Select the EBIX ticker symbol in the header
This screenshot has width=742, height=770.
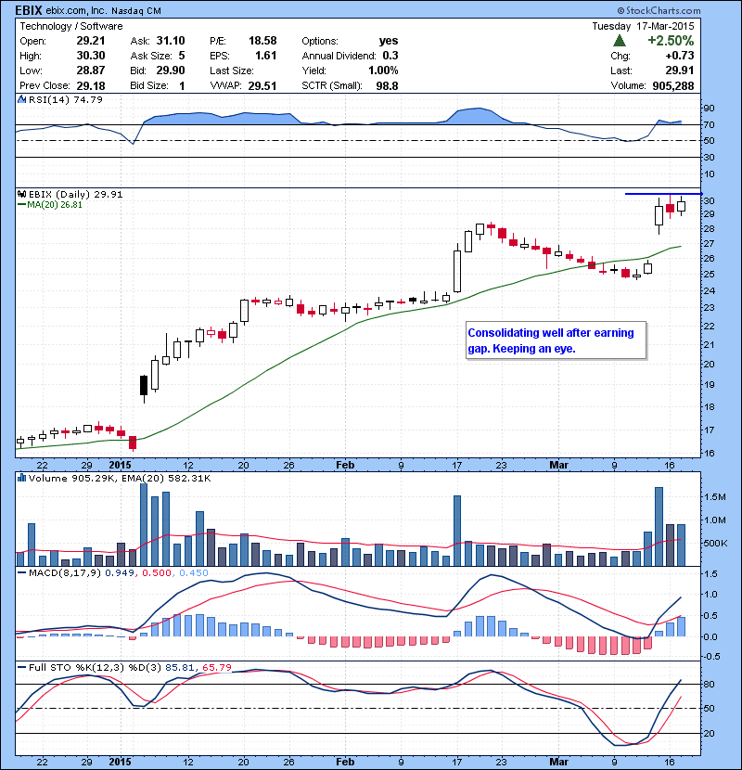click(x=29, y=10)
